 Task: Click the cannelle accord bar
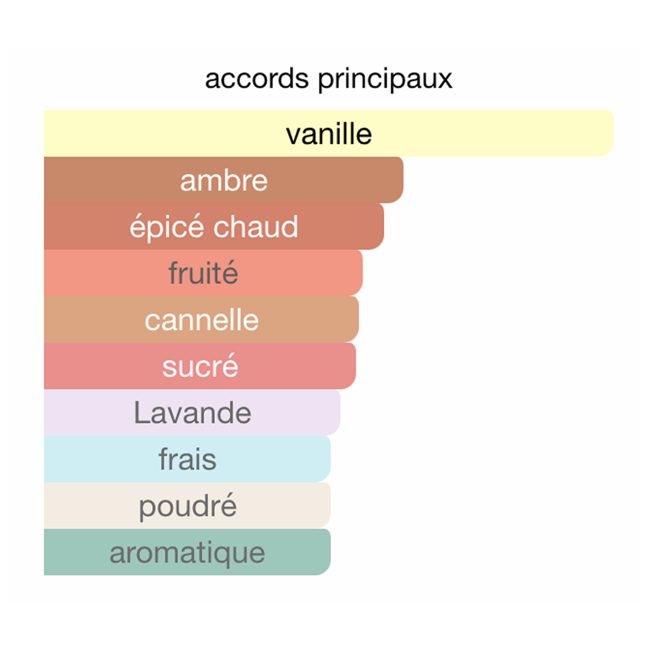(201, 319)
